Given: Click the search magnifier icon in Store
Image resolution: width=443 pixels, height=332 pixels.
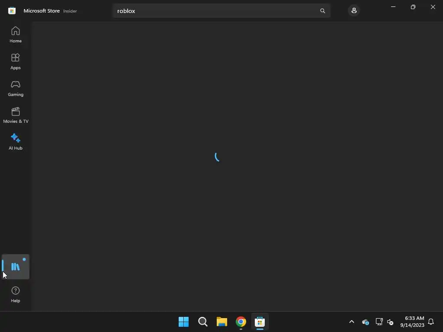Looking at the screenshot, I should click(323, 11).
